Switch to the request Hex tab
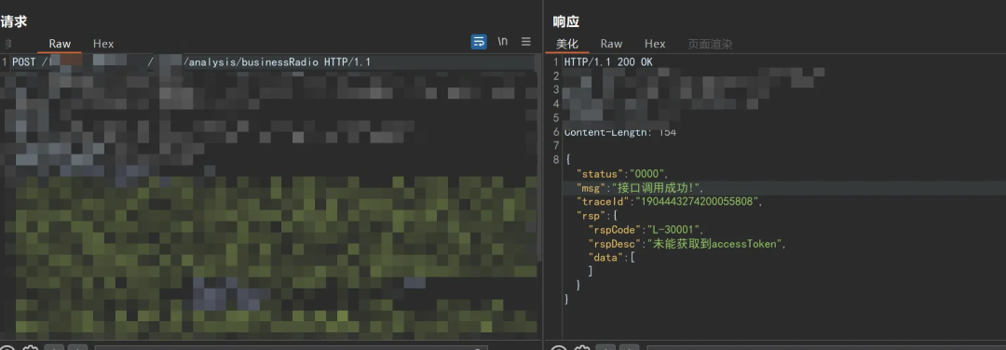 click(103, 44)
